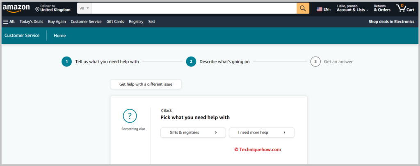420x166 pixels.
Task: Select Gift Cards in navigation bar
Action: 115,22
